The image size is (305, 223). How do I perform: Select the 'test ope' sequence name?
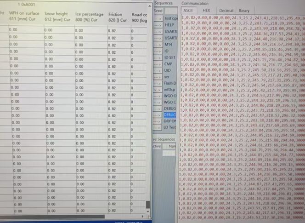(x=170, y=18)
